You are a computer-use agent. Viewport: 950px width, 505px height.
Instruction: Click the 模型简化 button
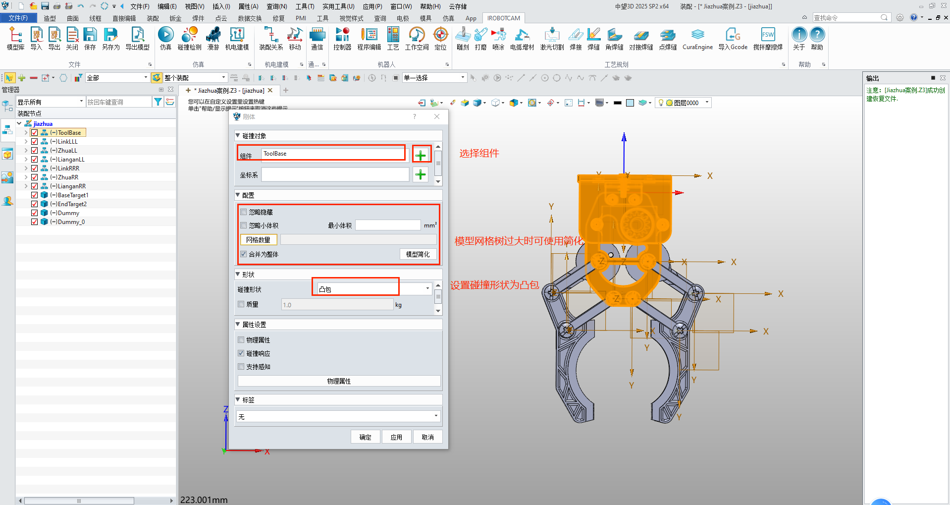418,254
